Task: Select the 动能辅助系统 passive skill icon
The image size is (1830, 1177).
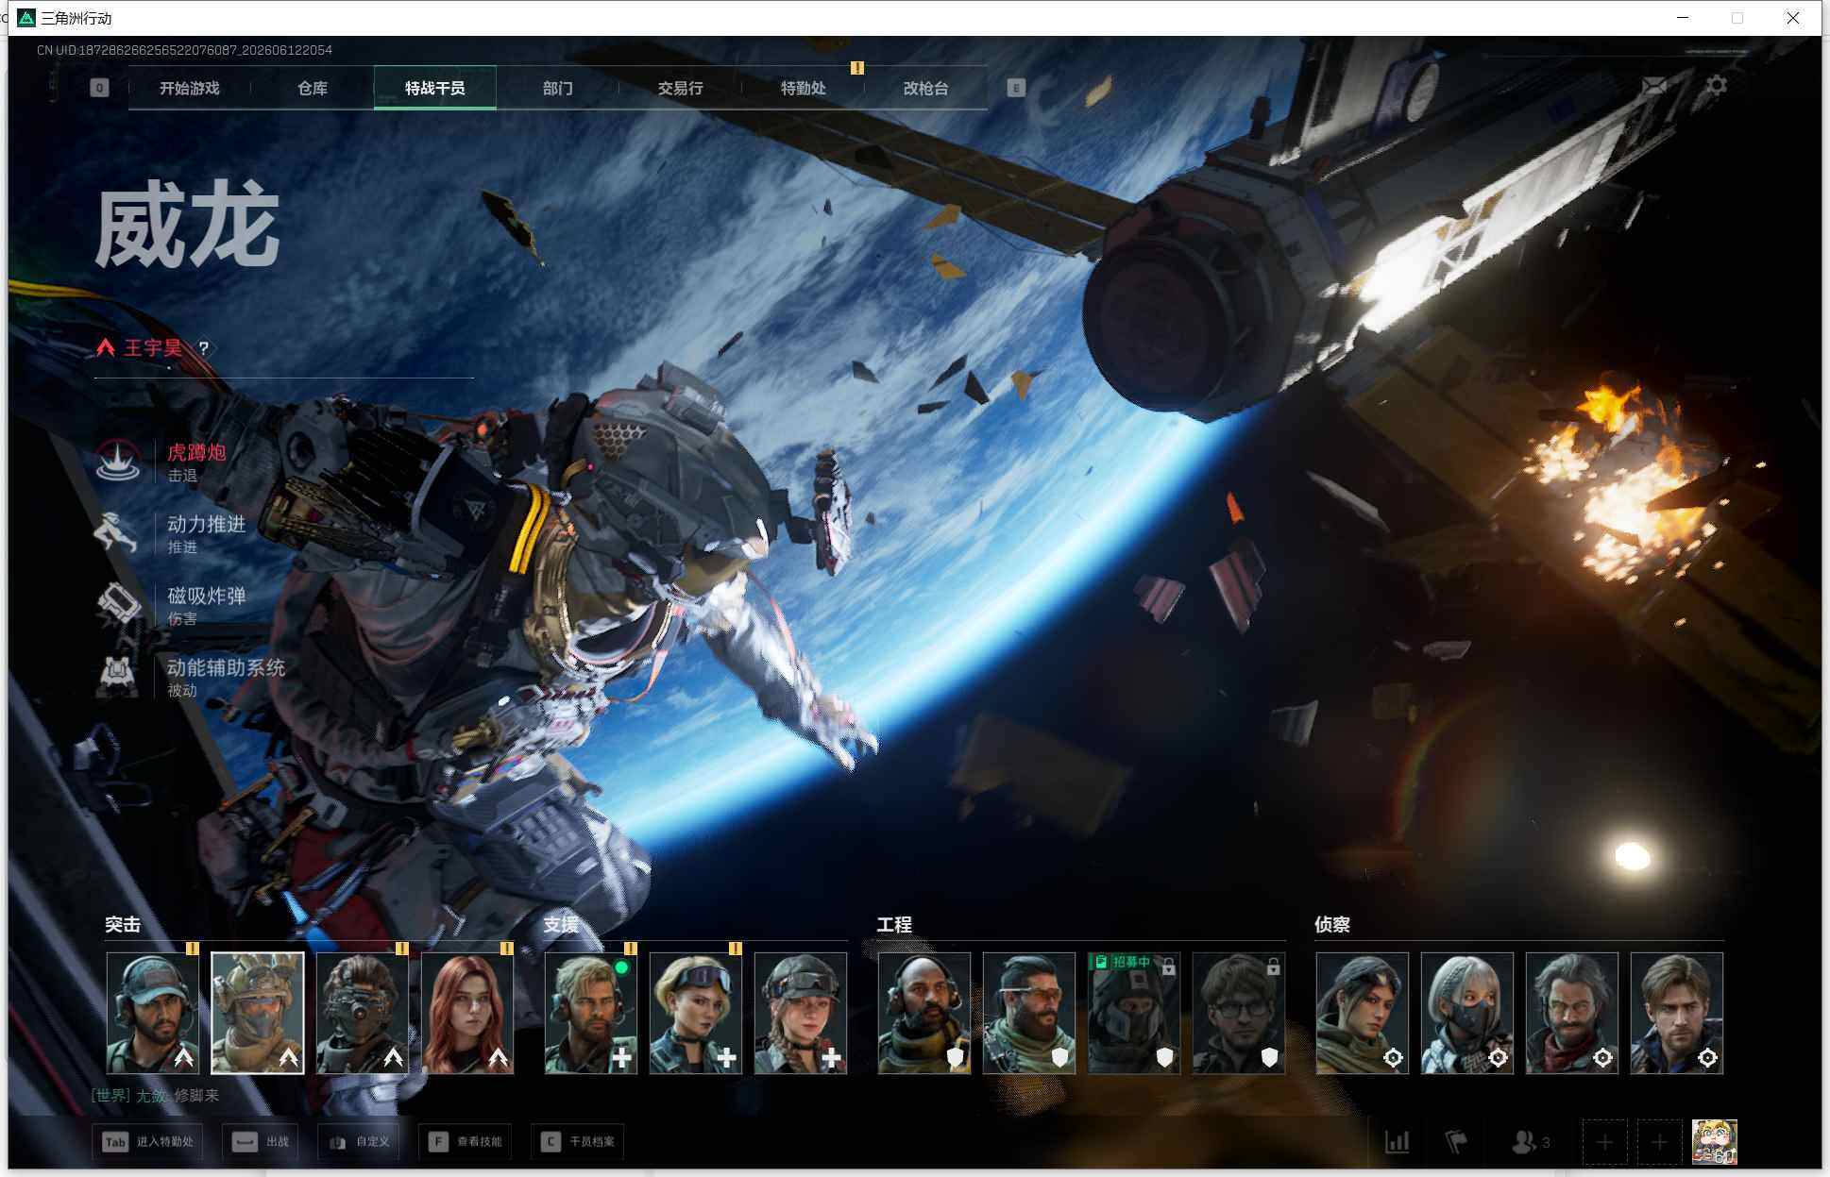Action: pos(118,676)
